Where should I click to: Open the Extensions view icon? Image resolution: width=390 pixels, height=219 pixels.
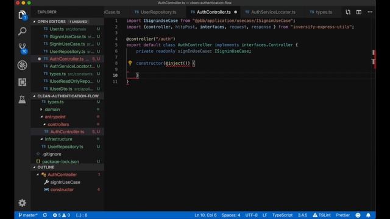point(22,82)
